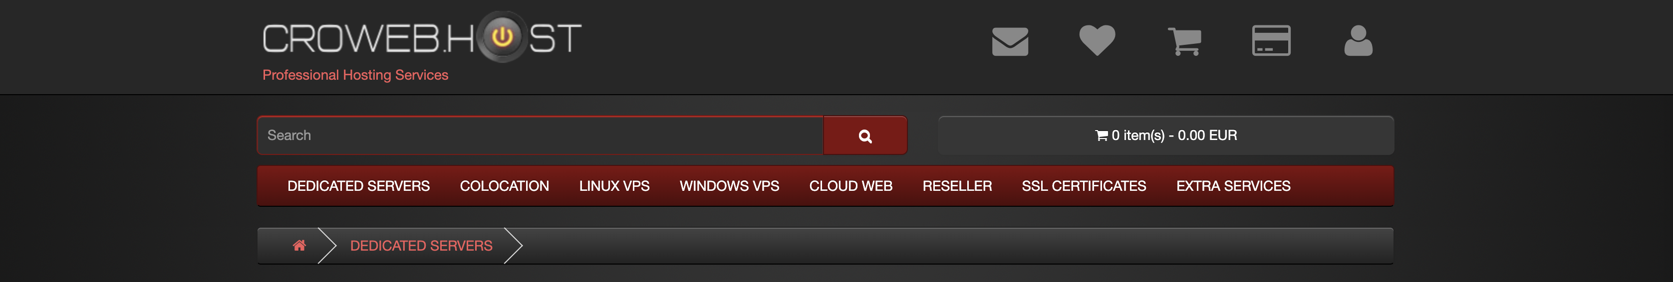Open the SSL Certificates menu item
This screenshot has height=282, width=1673.
pyautogui.click(x=1083, y=186)
